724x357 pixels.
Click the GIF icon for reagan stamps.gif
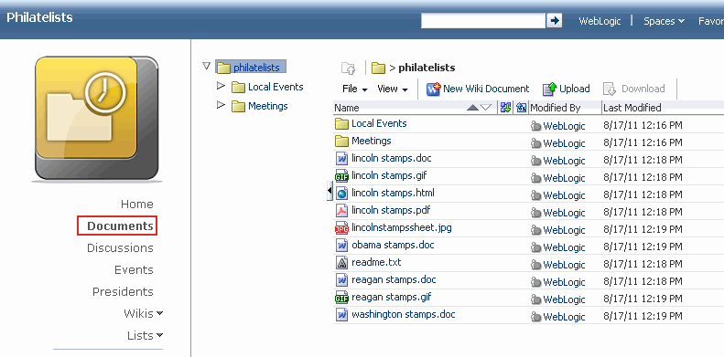point(341,297)
